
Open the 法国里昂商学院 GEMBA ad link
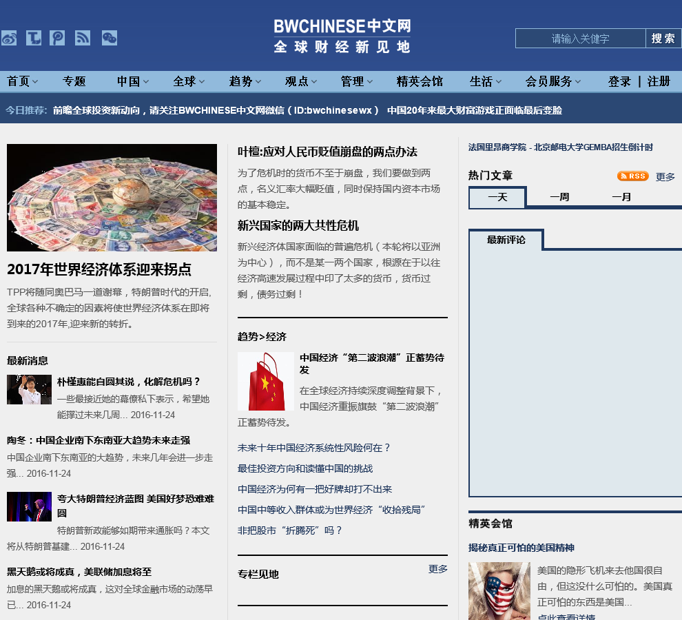pos(561,147)
